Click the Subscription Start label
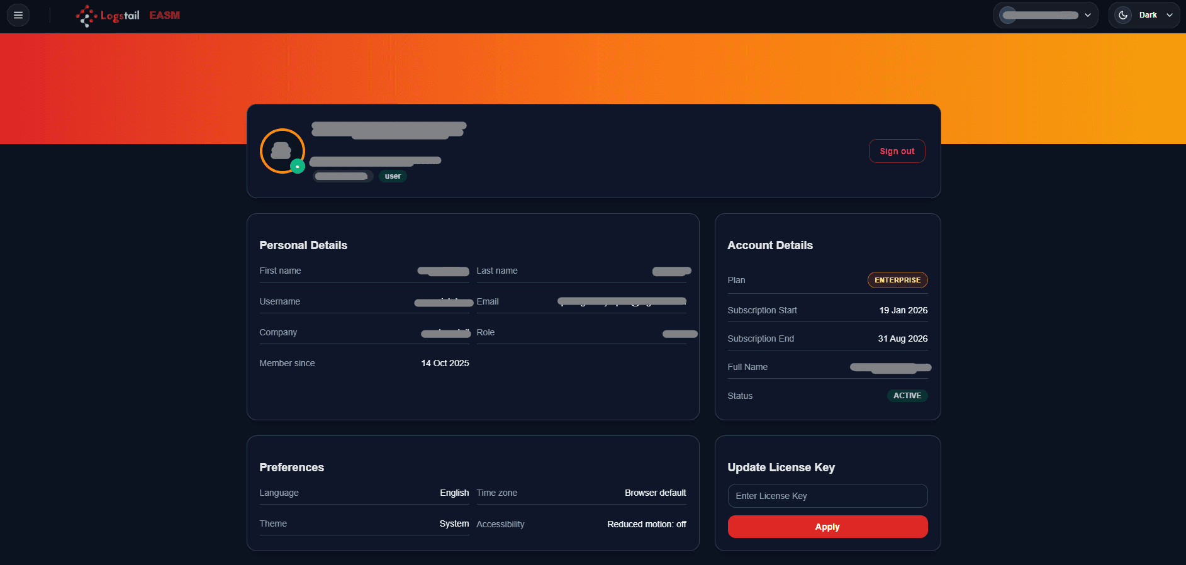The image size is (1186, 565). pos(762,310)
